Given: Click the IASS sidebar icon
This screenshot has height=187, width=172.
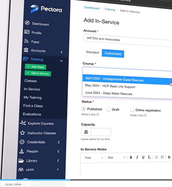Looking at the screenshot, I should coord(21,169).
